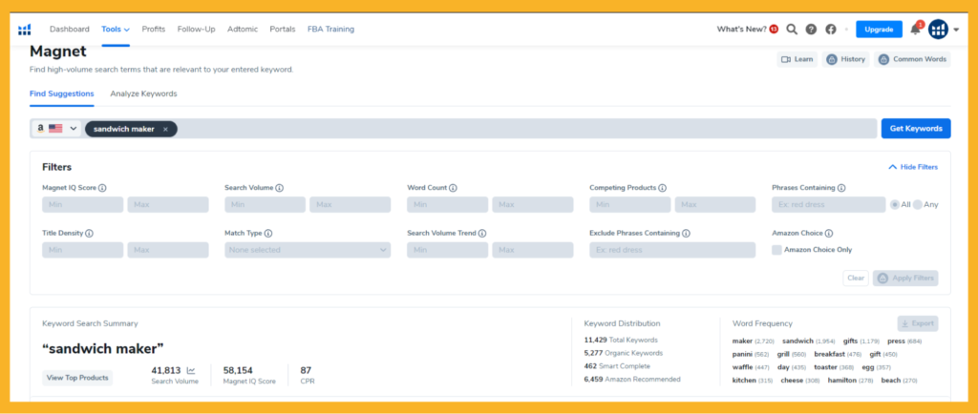
Task: Remove the sandwich maker keyword chip
Action: (x=165, y=129)
